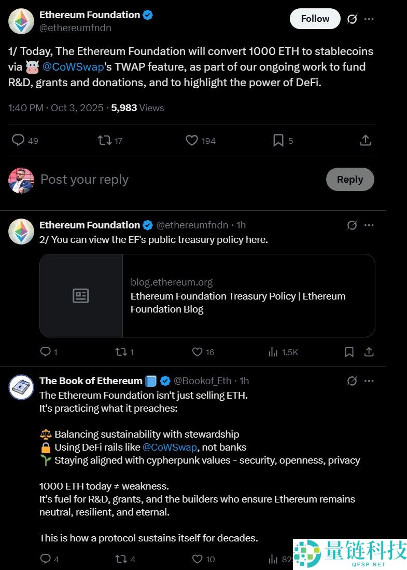Bookmark the treasury policy reply
This screenshot has height=570, width=407.
pos(349,352)
